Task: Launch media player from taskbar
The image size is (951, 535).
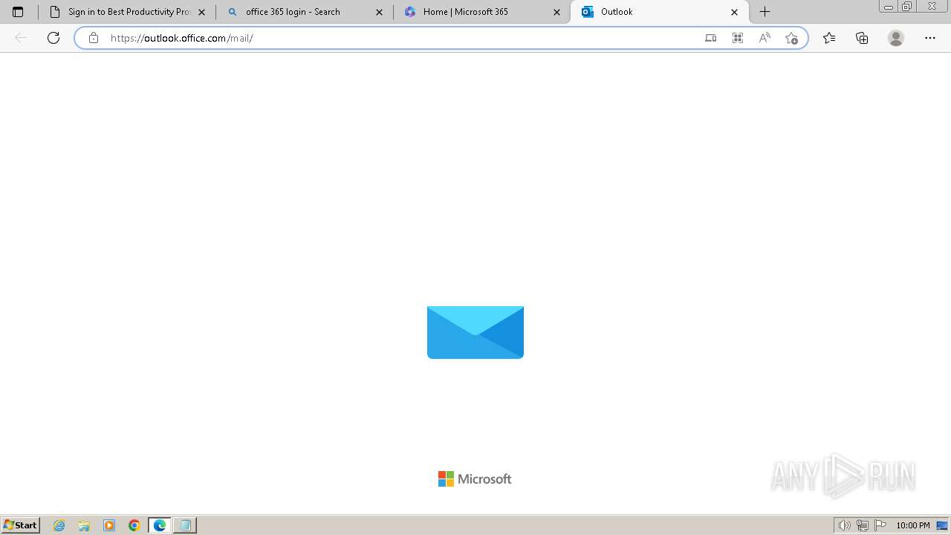Action: click(109, 525)
